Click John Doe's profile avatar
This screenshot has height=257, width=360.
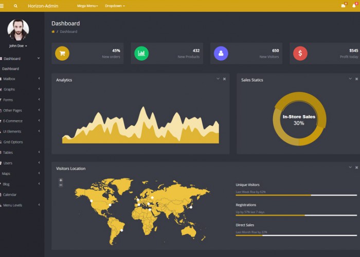(18, 30)
